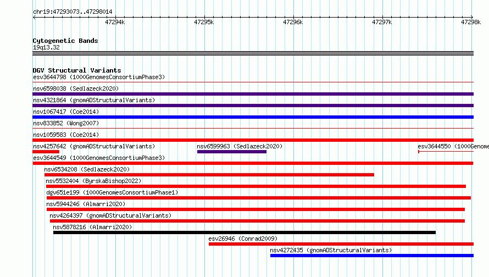
Task: Click the 47298k ruler mark
Action: (471, 22)
